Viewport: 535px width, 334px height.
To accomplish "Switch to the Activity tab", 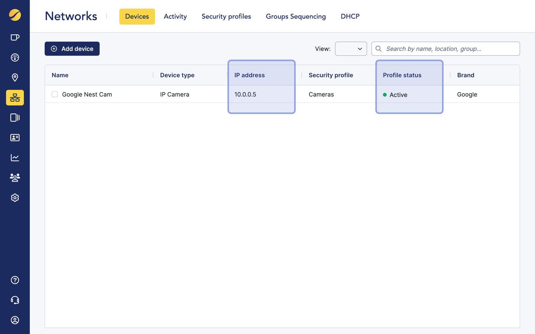I will (175, 17).
